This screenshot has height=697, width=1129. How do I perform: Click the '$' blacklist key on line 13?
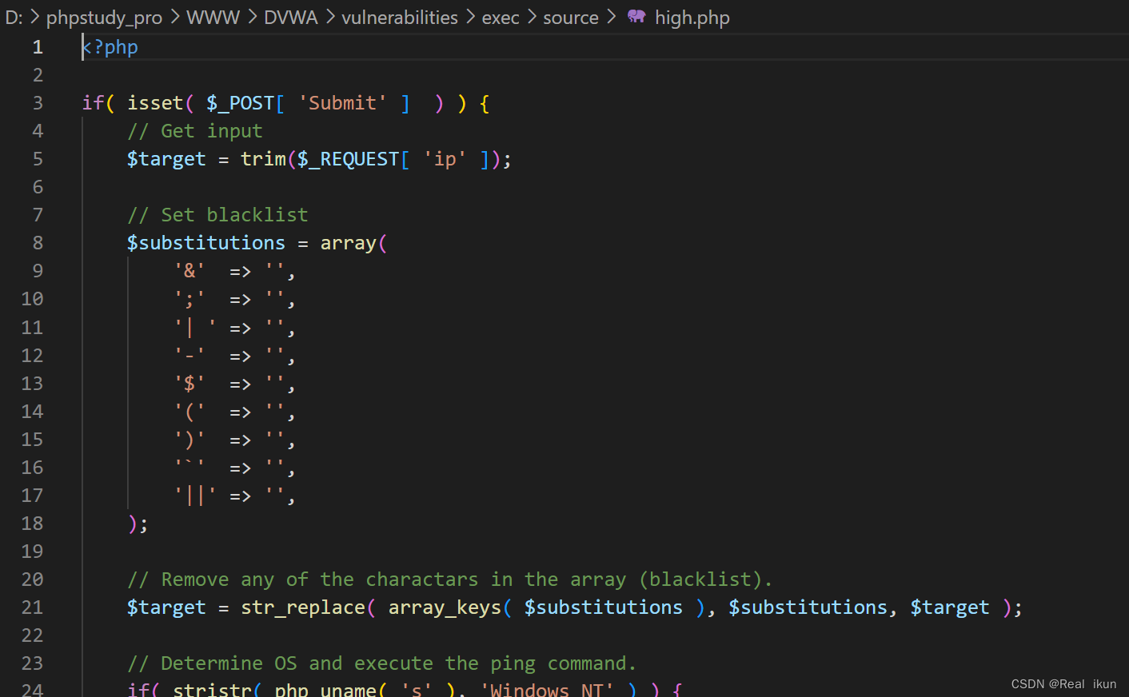pyautogui.click(x=189, y=384)
